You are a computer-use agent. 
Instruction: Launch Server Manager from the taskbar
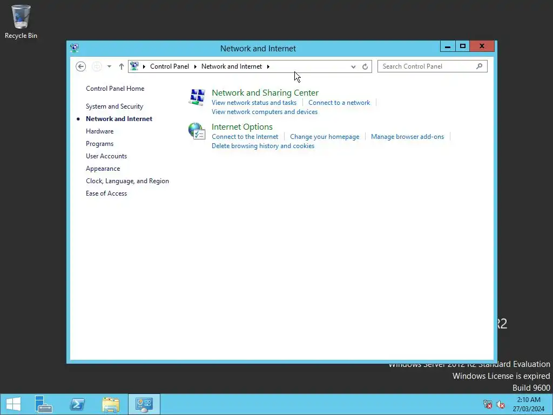(x=43, y=404)
